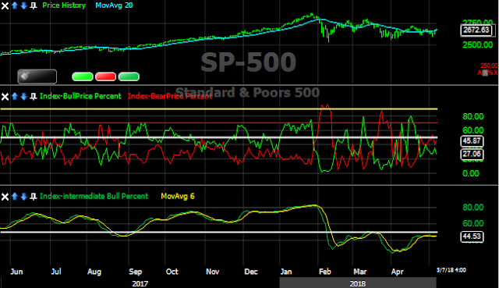
Task: Click the % scale mode symbol
Action: click(490, 73)
